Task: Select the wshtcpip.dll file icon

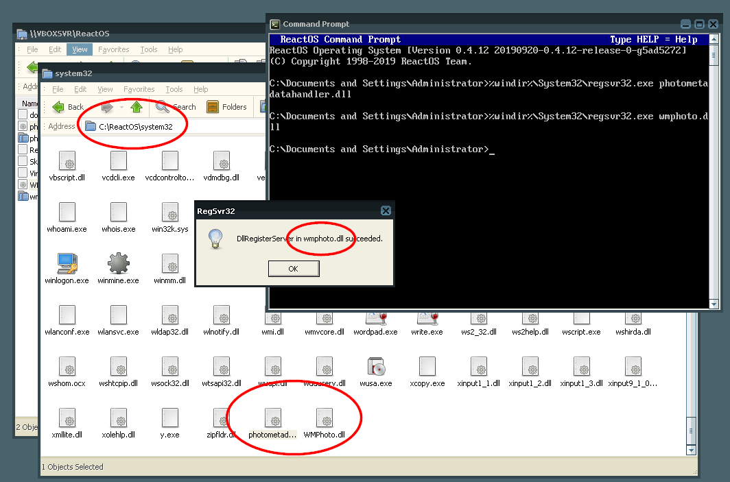Action: [118, 367]
